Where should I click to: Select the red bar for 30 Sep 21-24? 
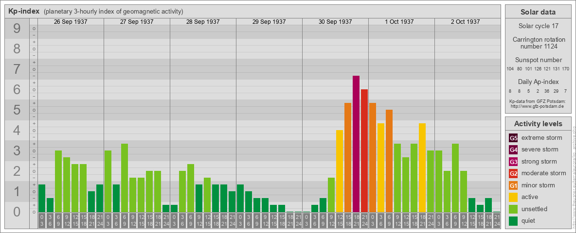tap(364, 150)
